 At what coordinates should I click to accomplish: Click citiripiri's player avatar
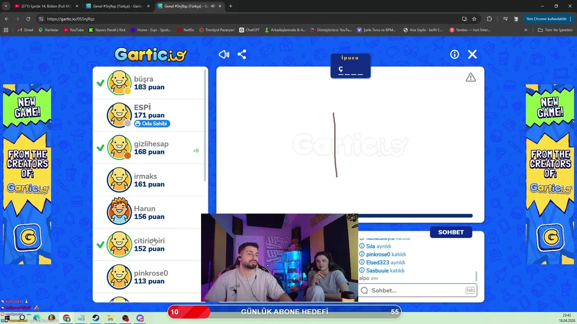tap(119, 245)
